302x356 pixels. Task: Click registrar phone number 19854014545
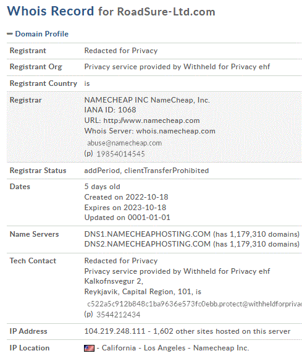tap(120, 154)
